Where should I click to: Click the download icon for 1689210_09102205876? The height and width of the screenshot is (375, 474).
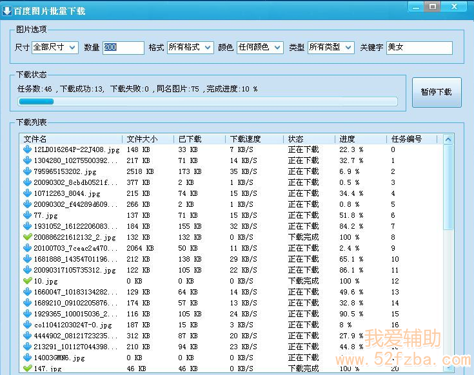28,303
